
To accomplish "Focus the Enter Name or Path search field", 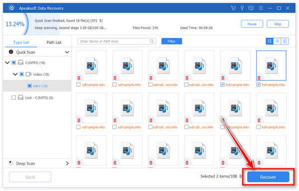I will pyautogui.click(x=117, y=41).
